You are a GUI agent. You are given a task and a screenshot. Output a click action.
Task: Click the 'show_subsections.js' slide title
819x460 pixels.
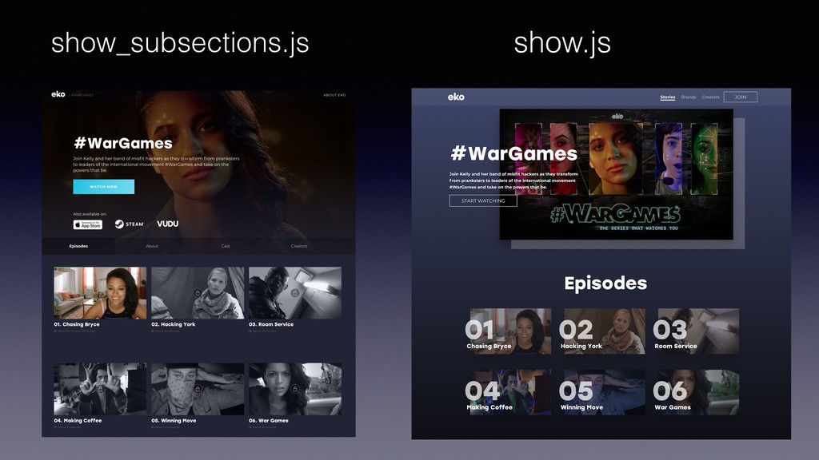coord(180,43)
